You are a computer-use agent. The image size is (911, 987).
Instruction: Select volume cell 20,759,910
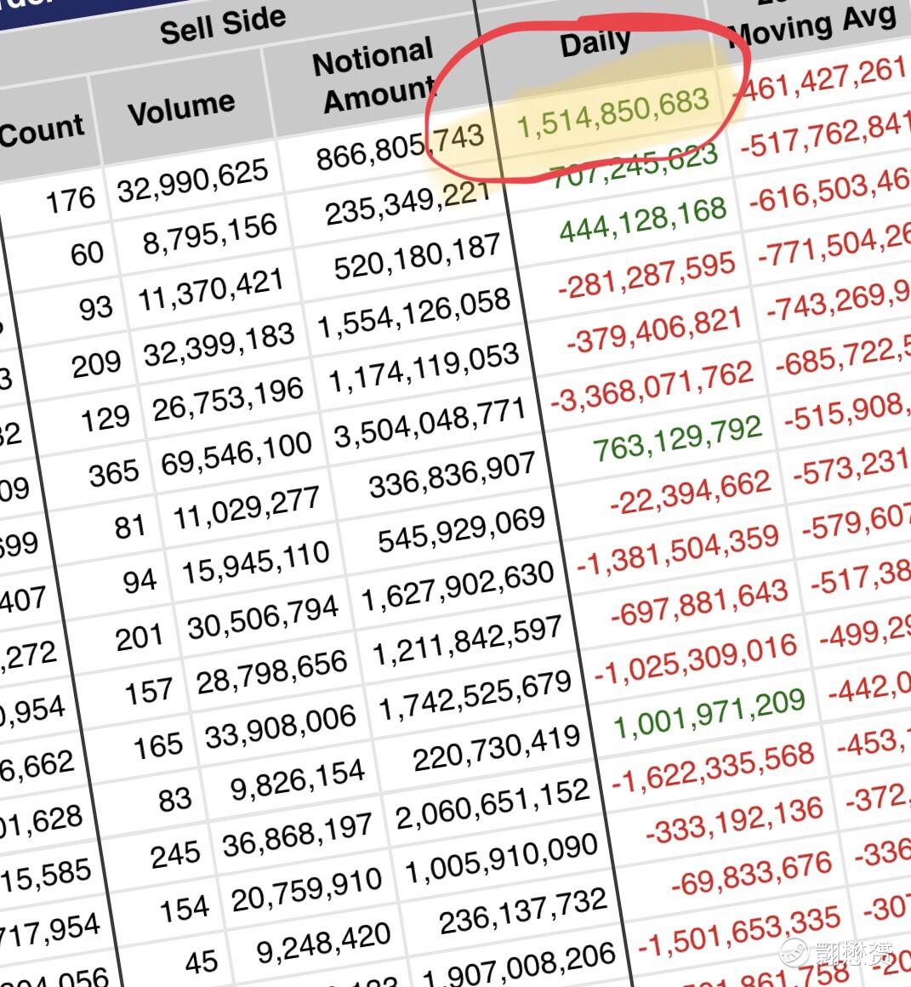[x=306, y=890]
